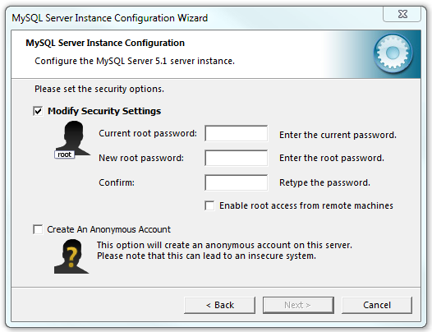
Task: Click the gear icon in the header
Action: (x=393, y=53)
